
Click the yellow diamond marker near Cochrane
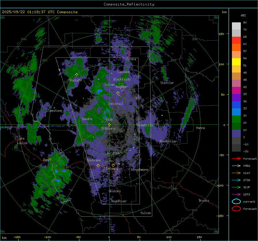pos(98,166)
